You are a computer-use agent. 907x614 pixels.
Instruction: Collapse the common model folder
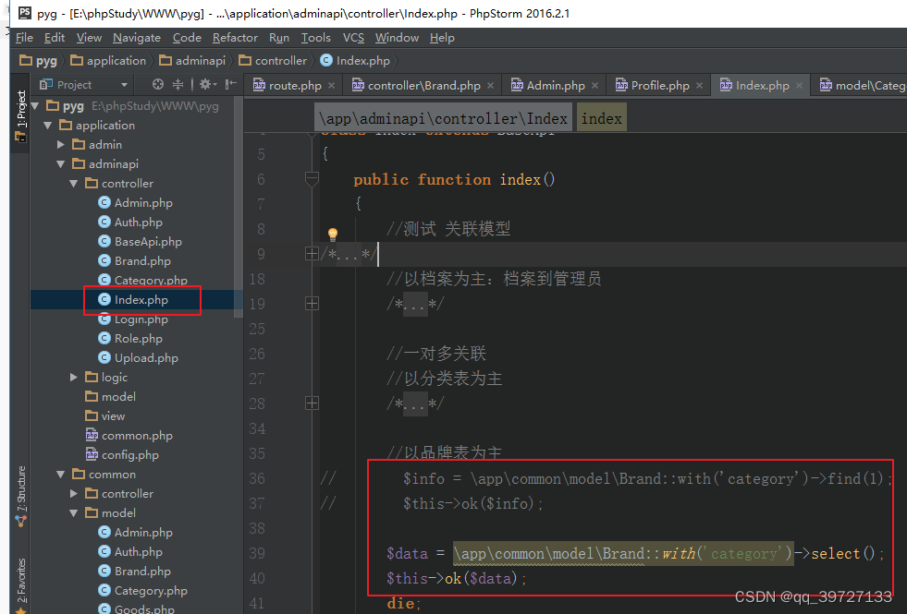tap(73, 513)
